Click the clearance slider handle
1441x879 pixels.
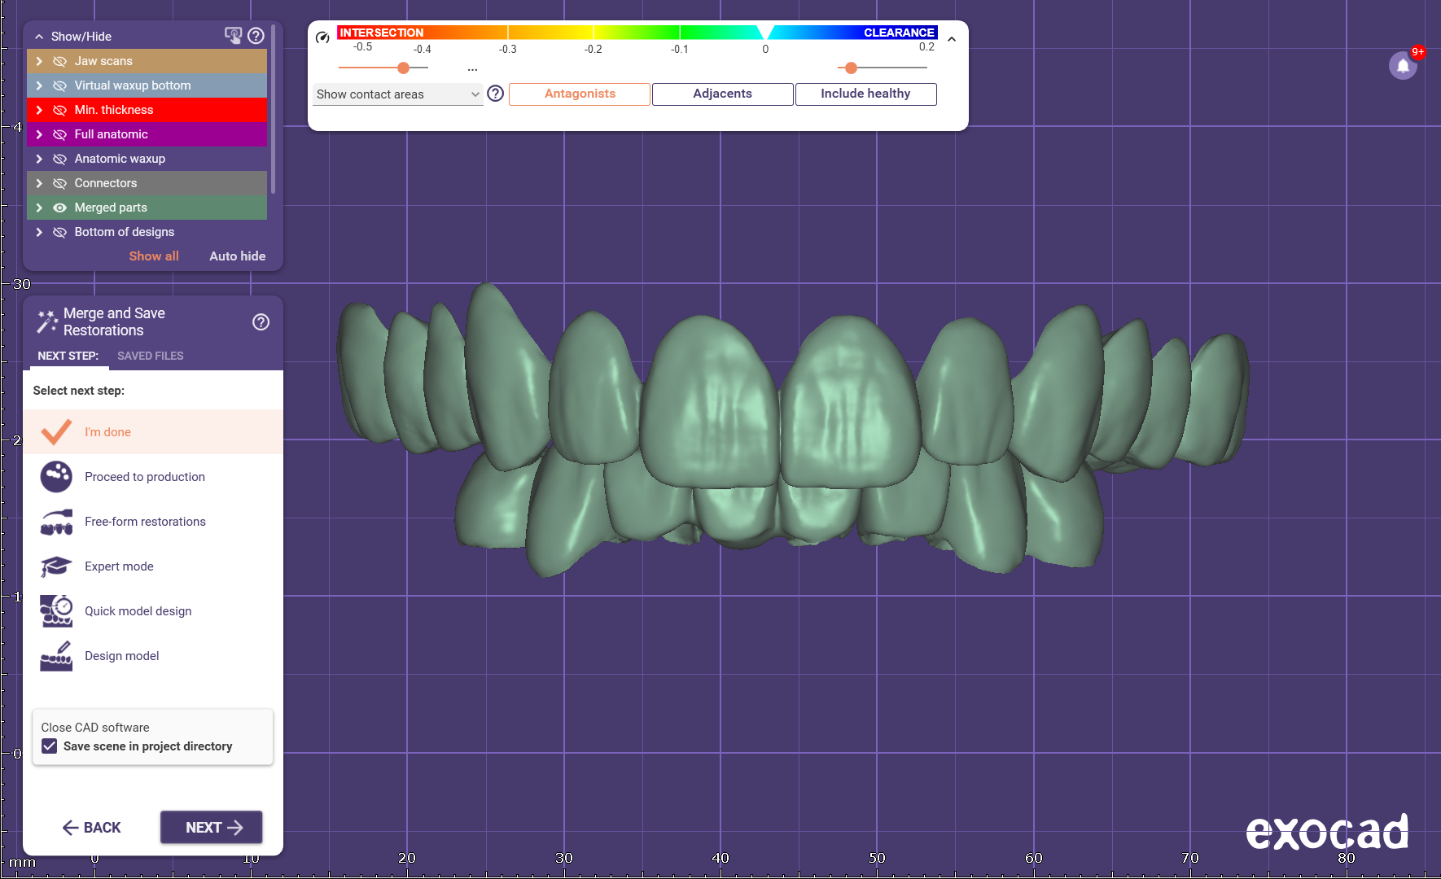click(851, 68)
